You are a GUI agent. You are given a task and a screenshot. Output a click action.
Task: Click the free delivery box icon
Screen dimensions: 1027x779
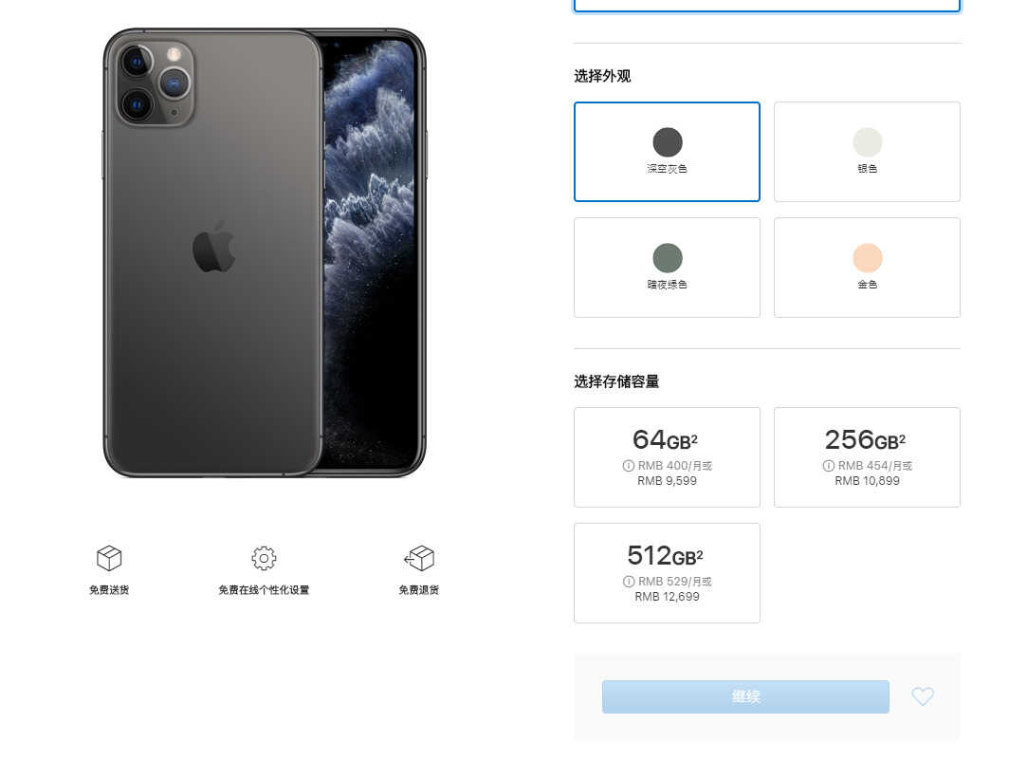[109, 558]
